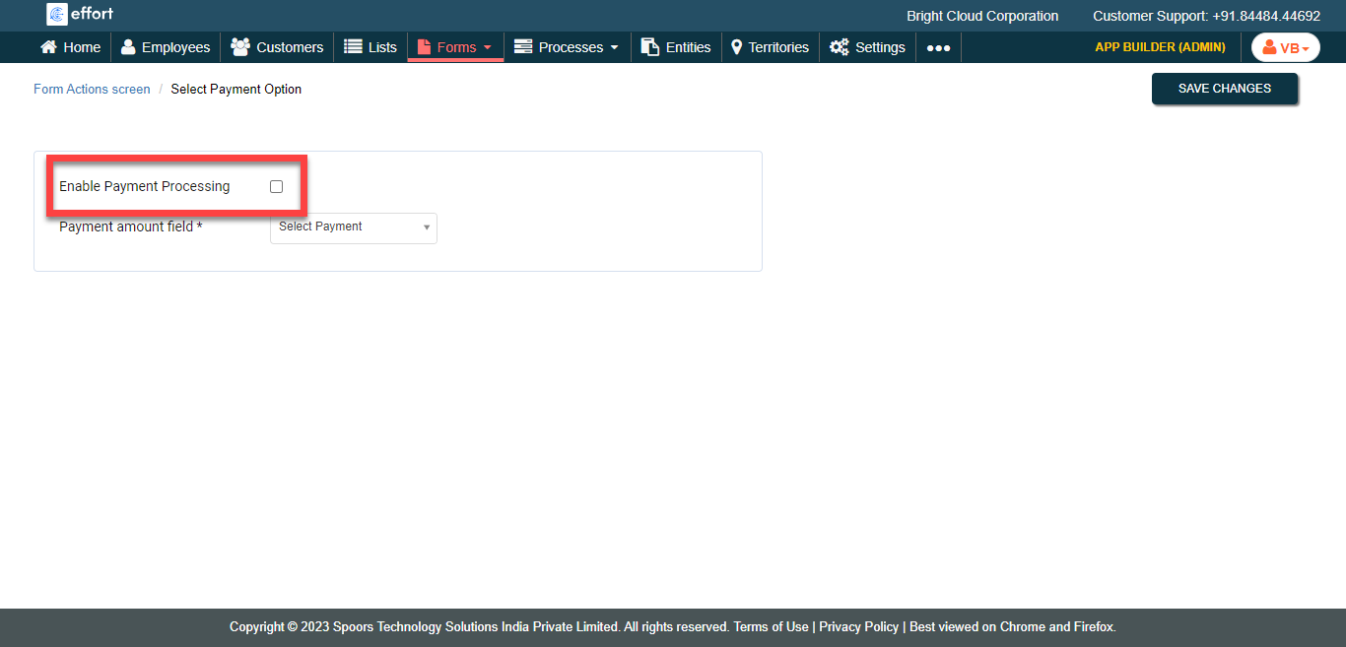Expand the Forms menu dropdown
The image size is (1346, 647).
tap(455, 47)
